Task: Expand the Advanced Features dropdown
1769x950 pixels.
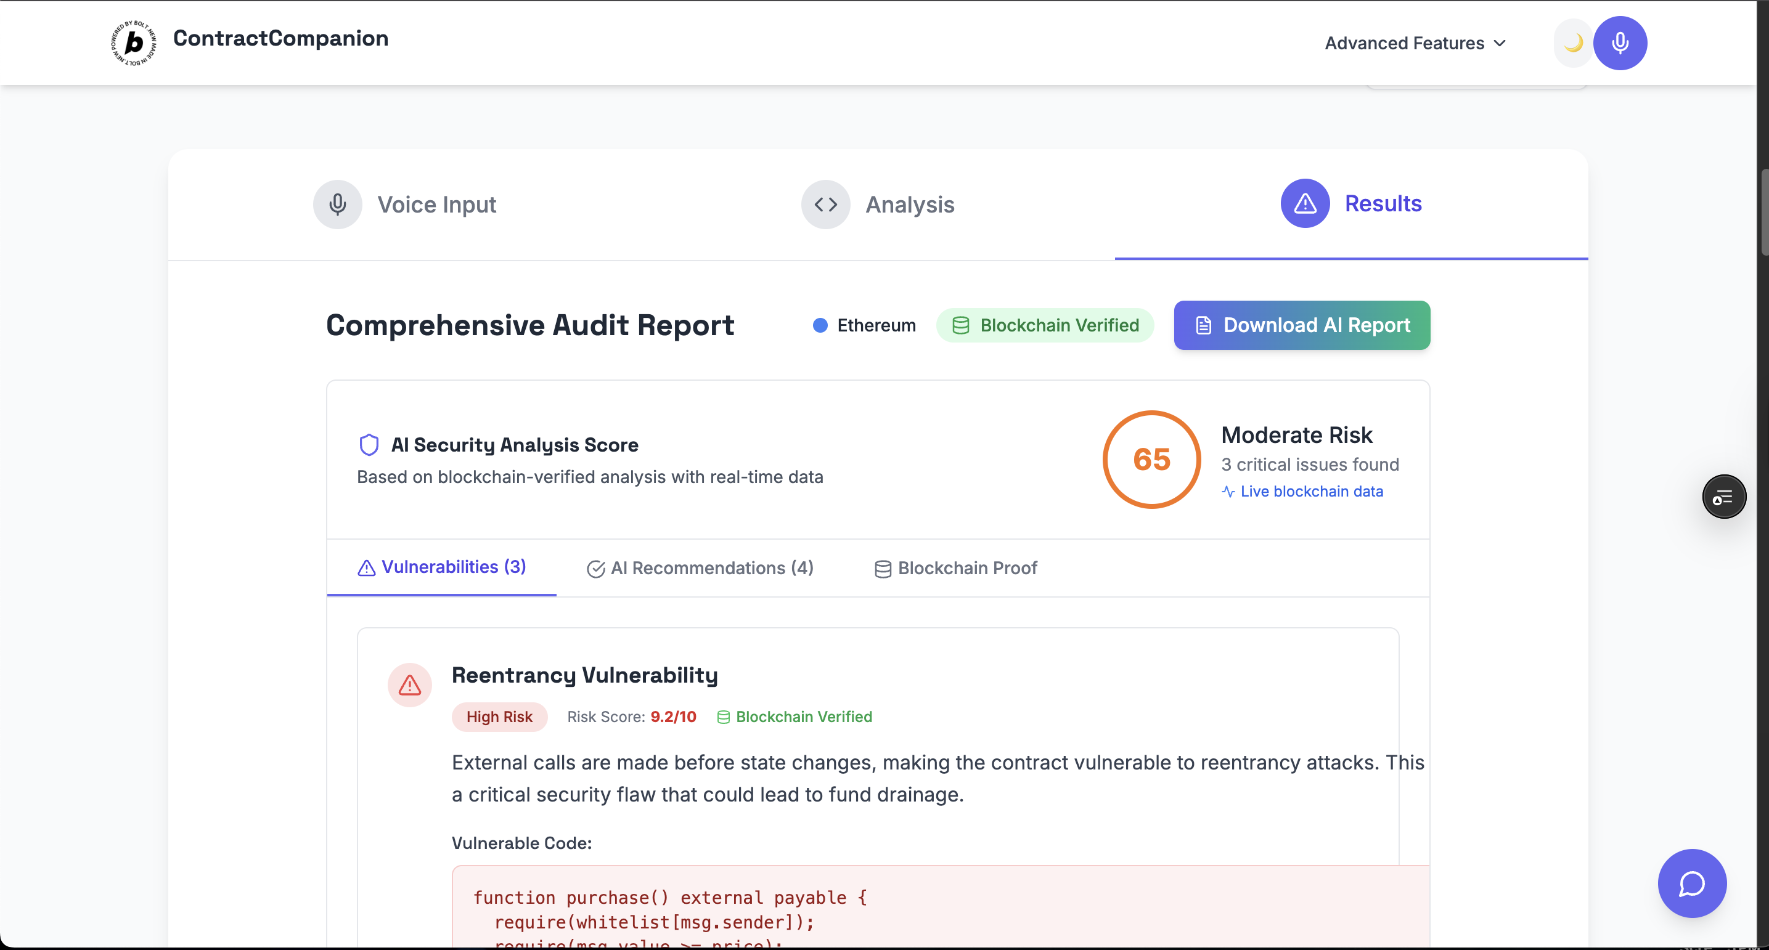Action: click(x=1415, y=43)
